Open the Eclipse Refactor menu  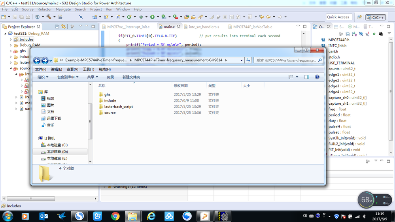45,9
